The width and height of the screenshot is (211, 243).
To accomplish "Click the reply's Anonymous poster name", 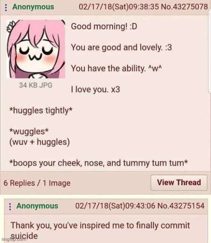I will [37, 206].
